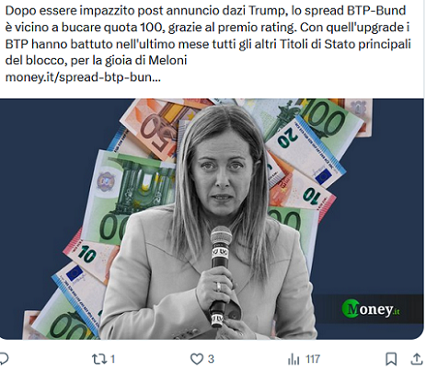Viewport: 426px width, 371px height.
Task: Repost this tweet with the retweet arrows
Action: point(99,359)
